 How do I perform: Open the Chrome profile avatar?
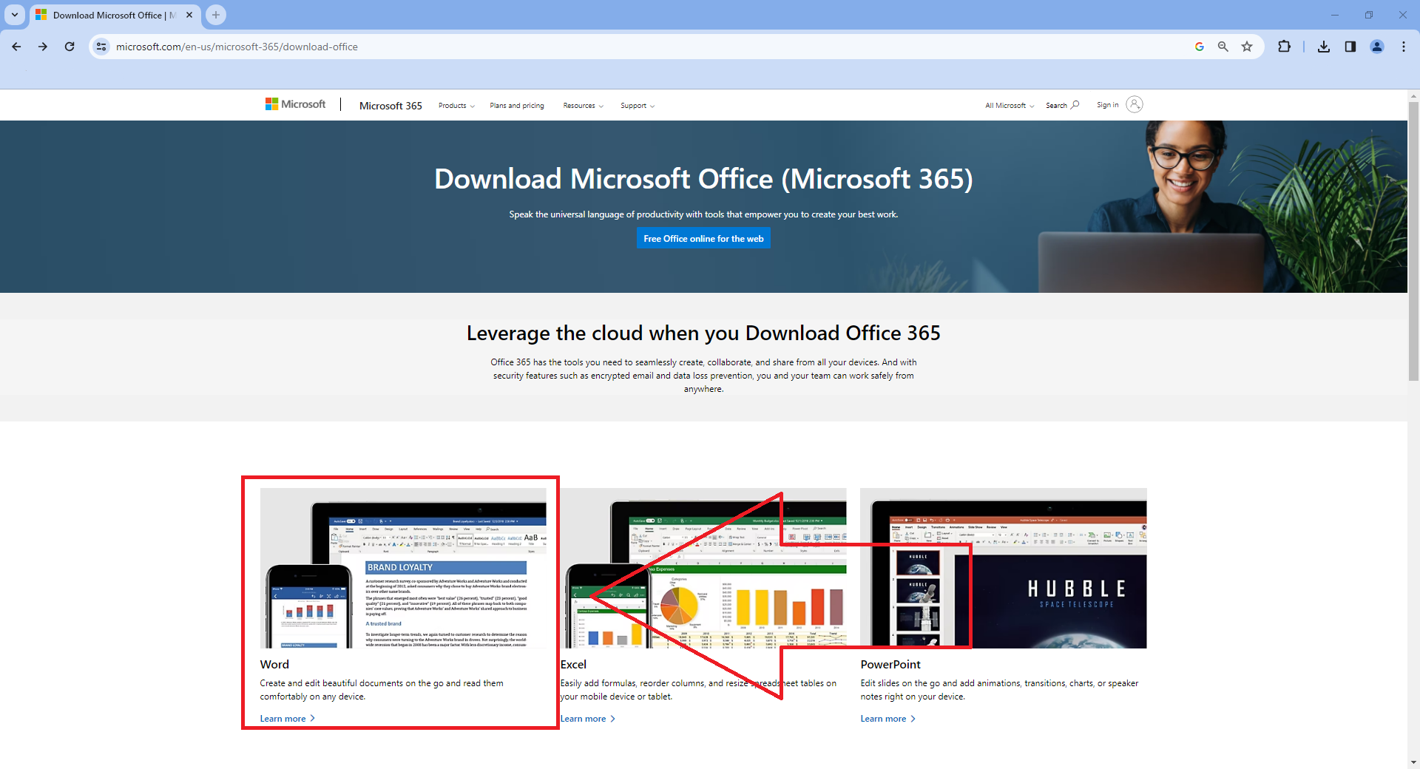(x=1377, y=47)
